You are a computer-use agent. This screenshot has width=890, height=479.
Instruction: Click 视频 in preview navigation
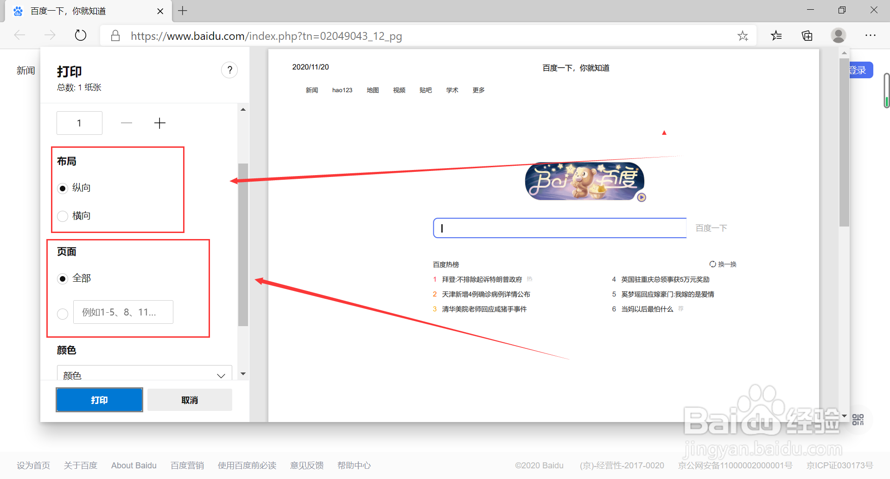click(399, 90)
